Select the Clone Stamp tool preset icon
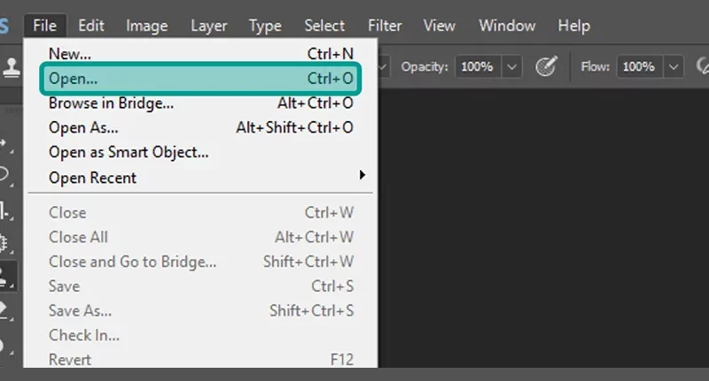Screen dimensions: 709x381 click(11, 67)
